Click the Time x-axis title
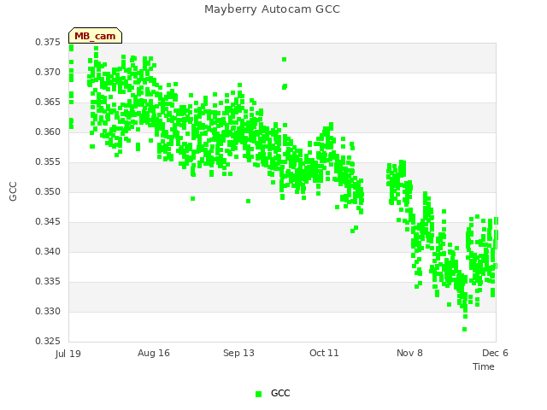547x410 pixels. point(484,366)
